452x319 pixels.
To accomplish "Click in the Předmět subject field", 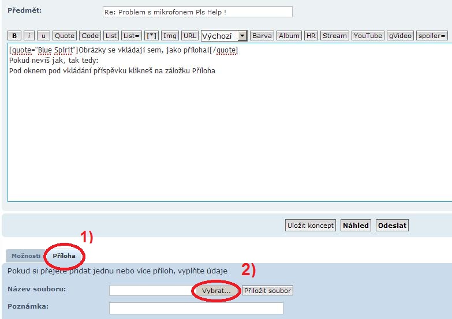I will 197,12.
